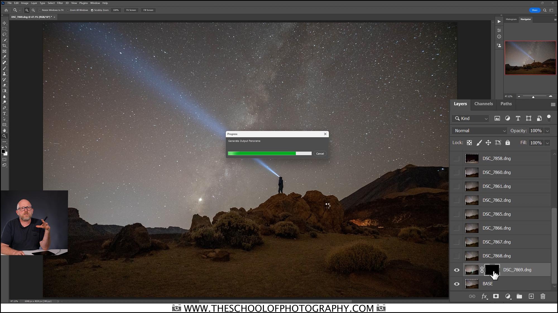Open the Kind filter dropdown
The height and width of the screenshot is (313, 558).
tap(470, 119)
